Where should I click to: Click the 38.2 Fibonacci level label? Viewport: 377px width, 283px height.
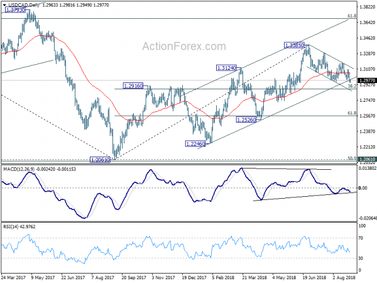pos(352,86)
